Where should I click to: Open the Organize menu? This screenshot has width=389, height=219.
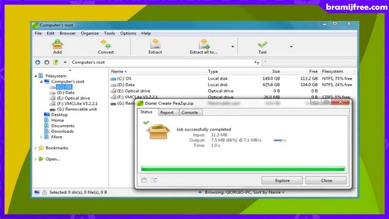click(x=90, y=33)
